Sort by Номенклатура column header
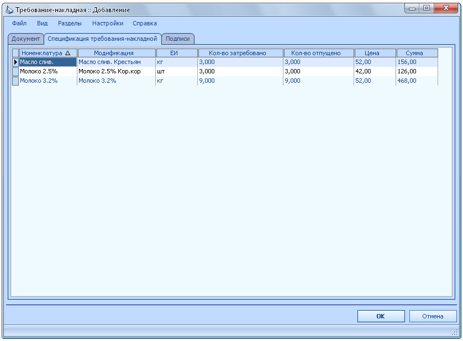The height and width of the screenshot is (341, 463). 49,53
